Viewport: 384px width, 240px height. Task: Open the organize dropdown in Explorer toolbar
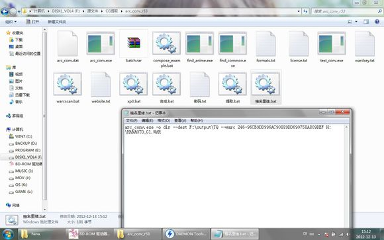point(11,22)
